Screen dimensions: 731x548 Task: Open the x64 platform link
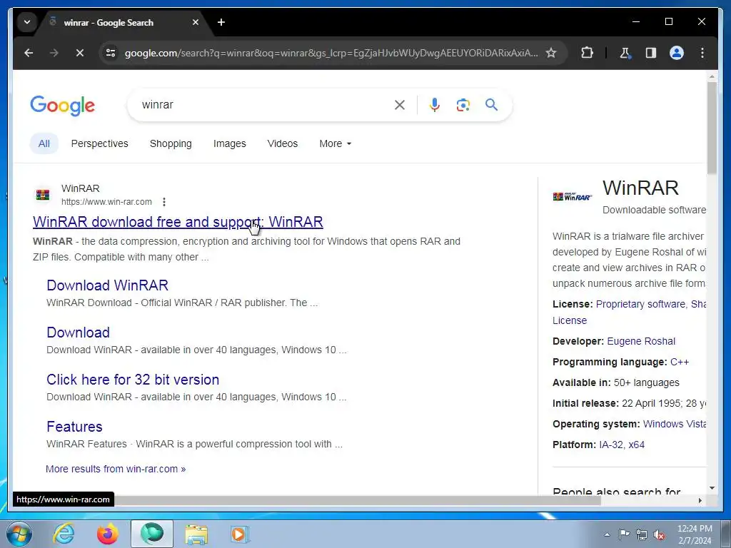636,445
